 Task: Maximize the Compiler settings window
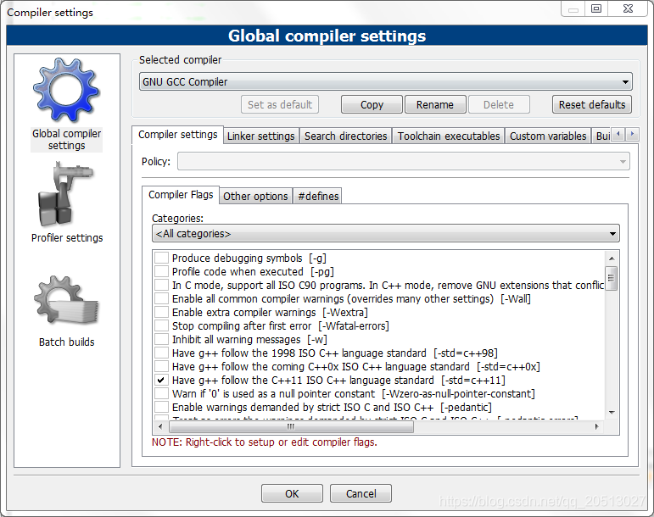click(x=596, y=8)
